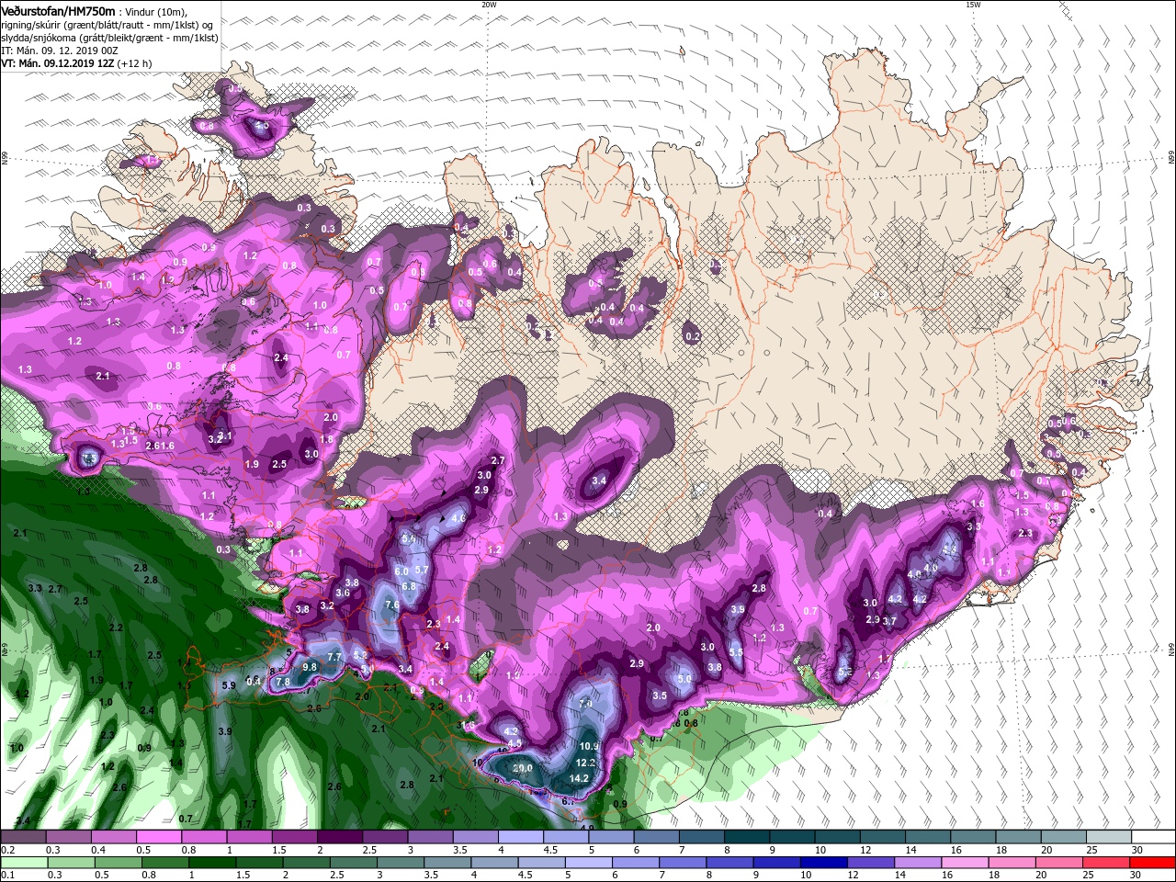Pick the darkest purple 2–2.5 upper legend swatch
This screenshot has height=882, width=1176.
(x=338, y=837)
